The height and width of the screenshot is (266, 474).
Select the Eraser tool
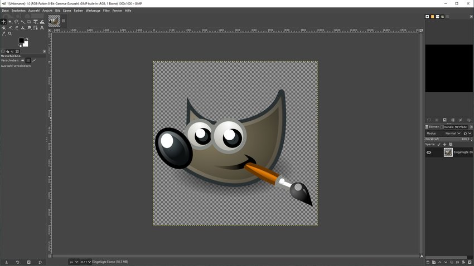click(x=16, y=28)
